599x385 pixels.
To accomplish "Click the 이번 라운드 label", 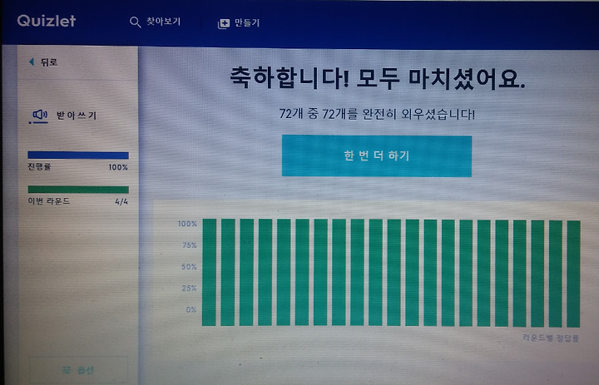I will point(49,201).
